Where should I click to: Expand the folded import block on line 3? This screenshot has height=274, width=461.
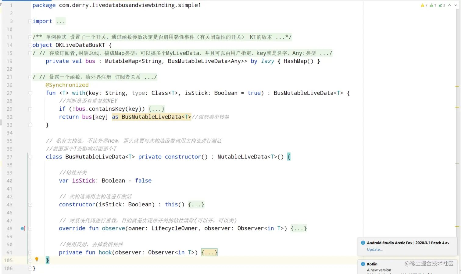(30, 21)
